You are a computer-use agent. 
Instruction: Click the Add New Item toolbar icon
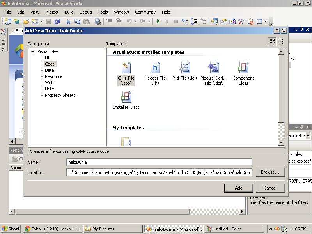point(35,21)
